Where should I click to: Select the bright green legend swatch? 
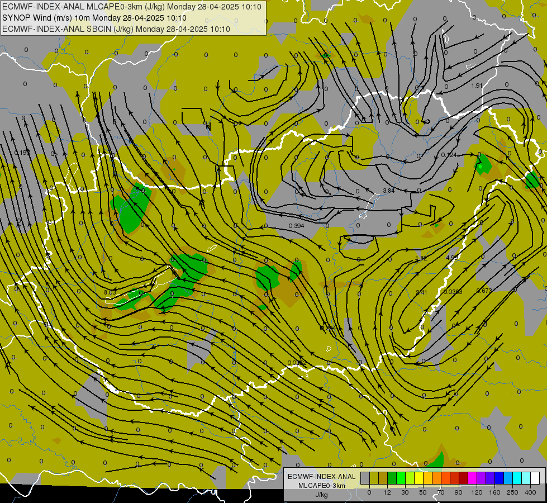tap(401, 478)
